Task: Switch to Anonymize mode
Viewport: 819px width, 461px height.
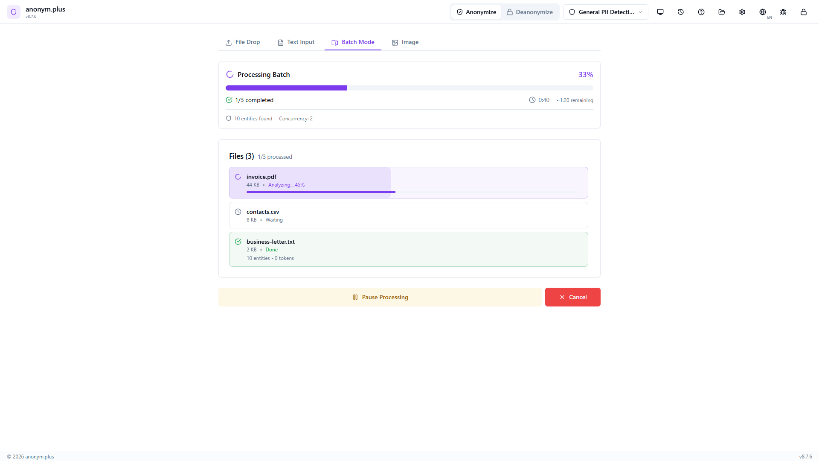Action: click(476, 12)
